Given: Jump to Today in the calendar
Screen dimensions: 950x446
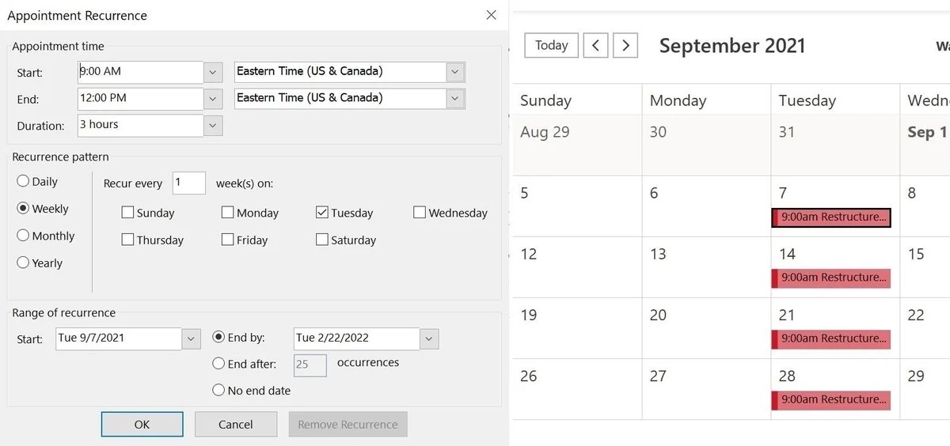Looking at the screenshot, I should (x=551, y=45).
